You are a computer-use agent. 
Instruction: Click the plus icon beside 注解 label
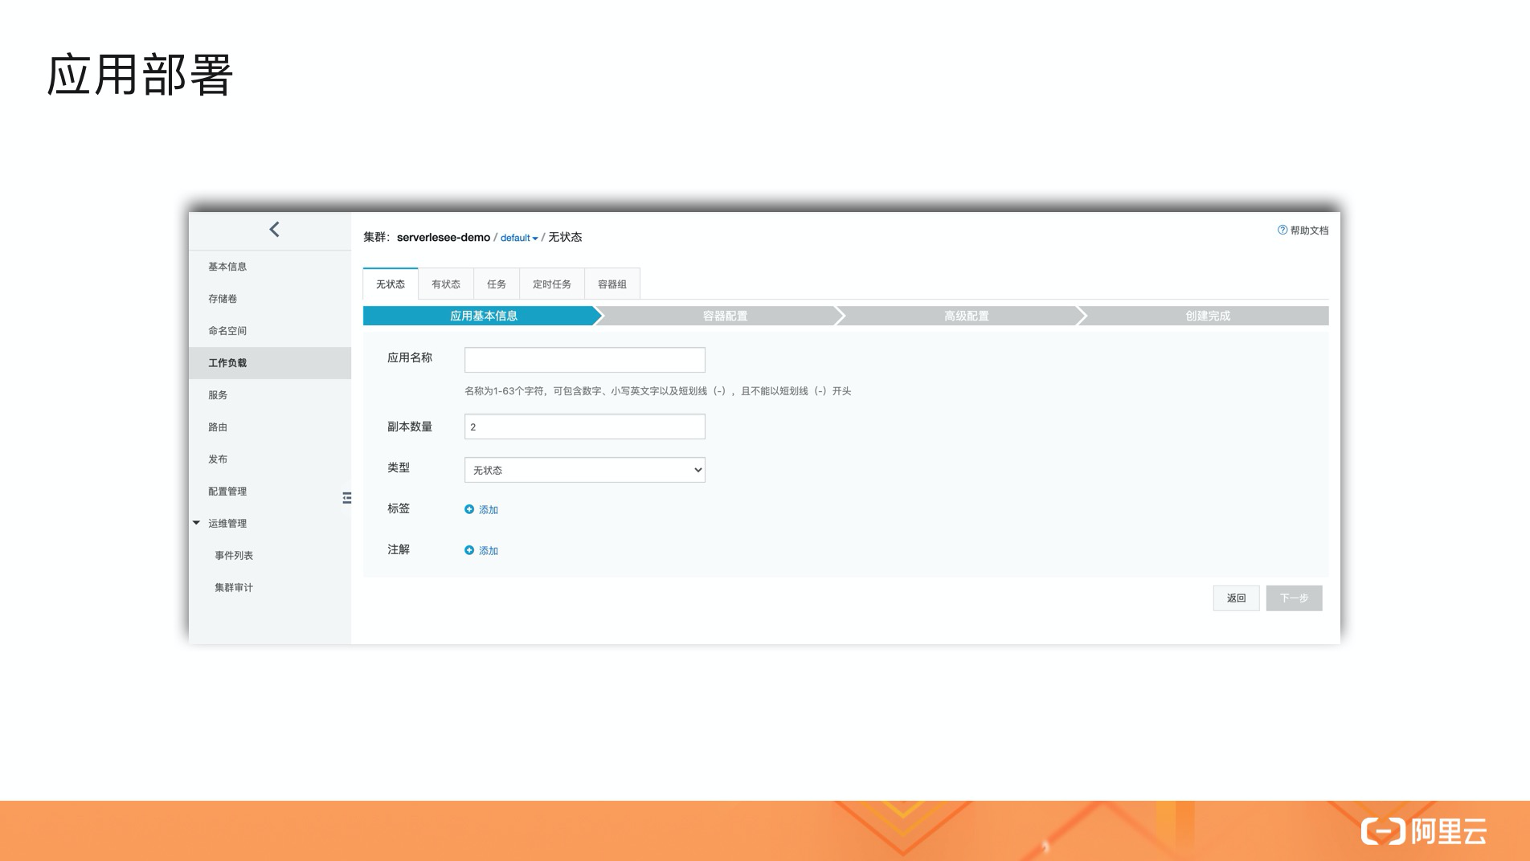469,550
